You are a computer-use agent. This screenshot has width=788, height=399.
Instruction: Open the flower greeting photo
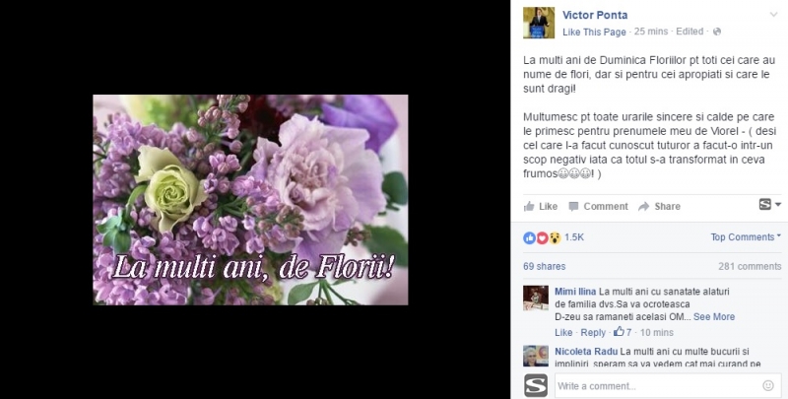point(250,199)
